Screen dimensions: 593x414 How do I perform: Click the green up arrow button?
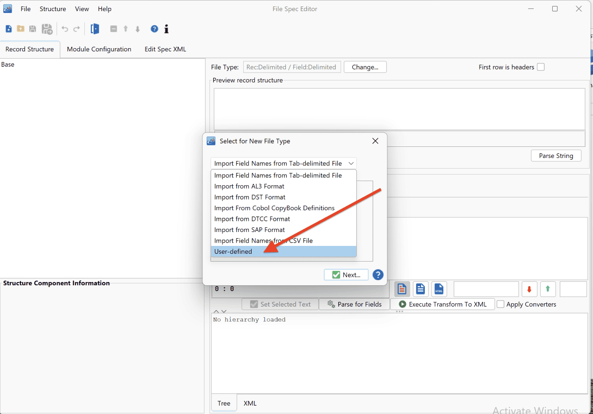tap(548, 289)
